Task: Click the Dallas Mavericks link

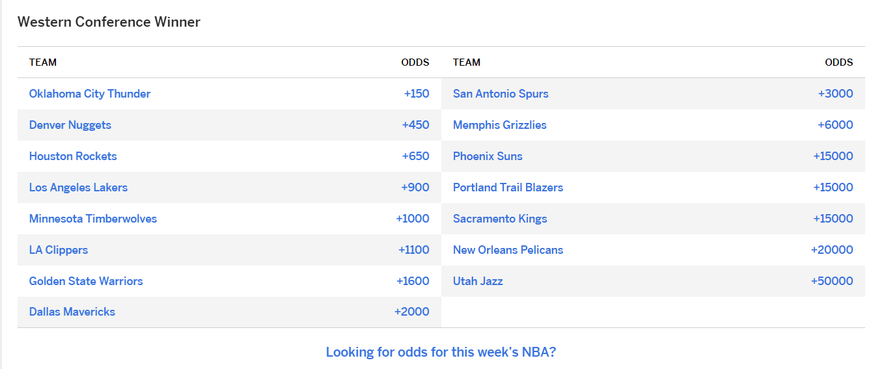Action: click(x=72, y=312)
